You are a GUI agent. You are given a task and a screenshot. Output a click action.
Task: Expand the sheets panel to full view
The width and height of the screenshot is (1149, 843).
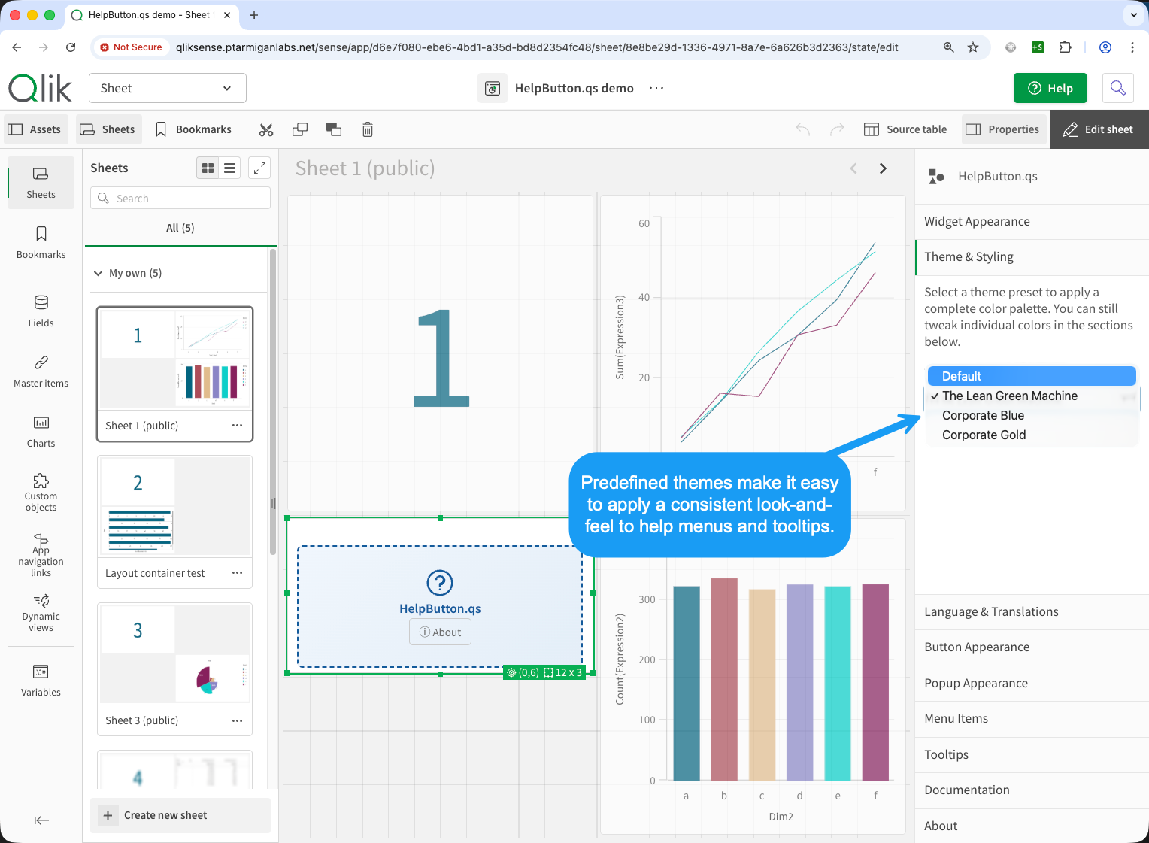click(x=259, y=168)
